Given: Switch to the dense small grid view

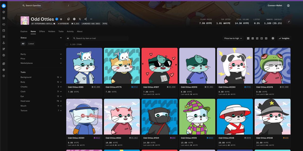Looking at the screenshot, I should pos(253,38).
